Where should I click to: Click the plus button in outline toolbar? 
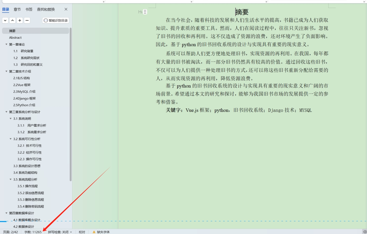pos(20,20)
